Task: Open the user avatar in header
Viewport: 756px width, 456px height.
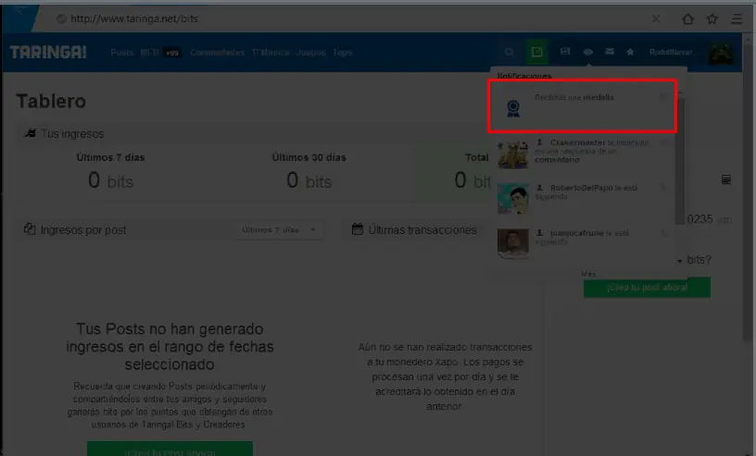Action: coord(721,53)
